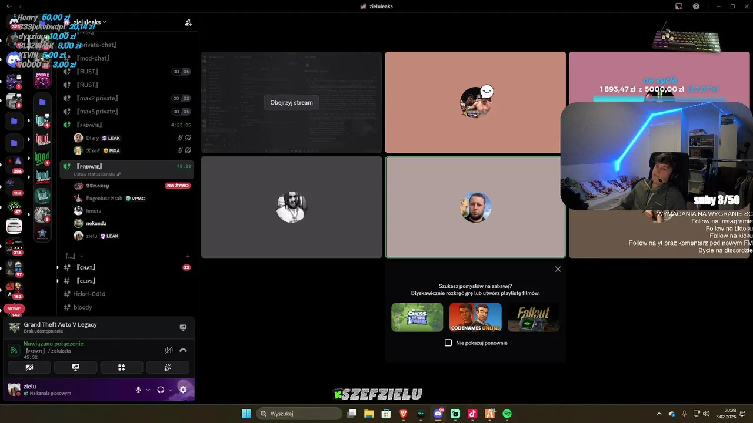Image resolution: width=753 pixels, height=423 pixels.
Task: Open user settings gear
Action: (x=183, y=390)
